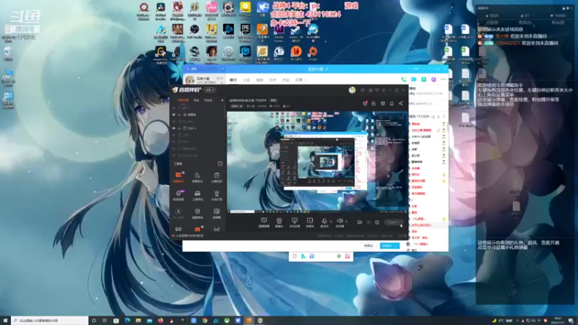Click the stream preview thumbnail
Screen dimensions: 578x325
(x=317, y=162)
